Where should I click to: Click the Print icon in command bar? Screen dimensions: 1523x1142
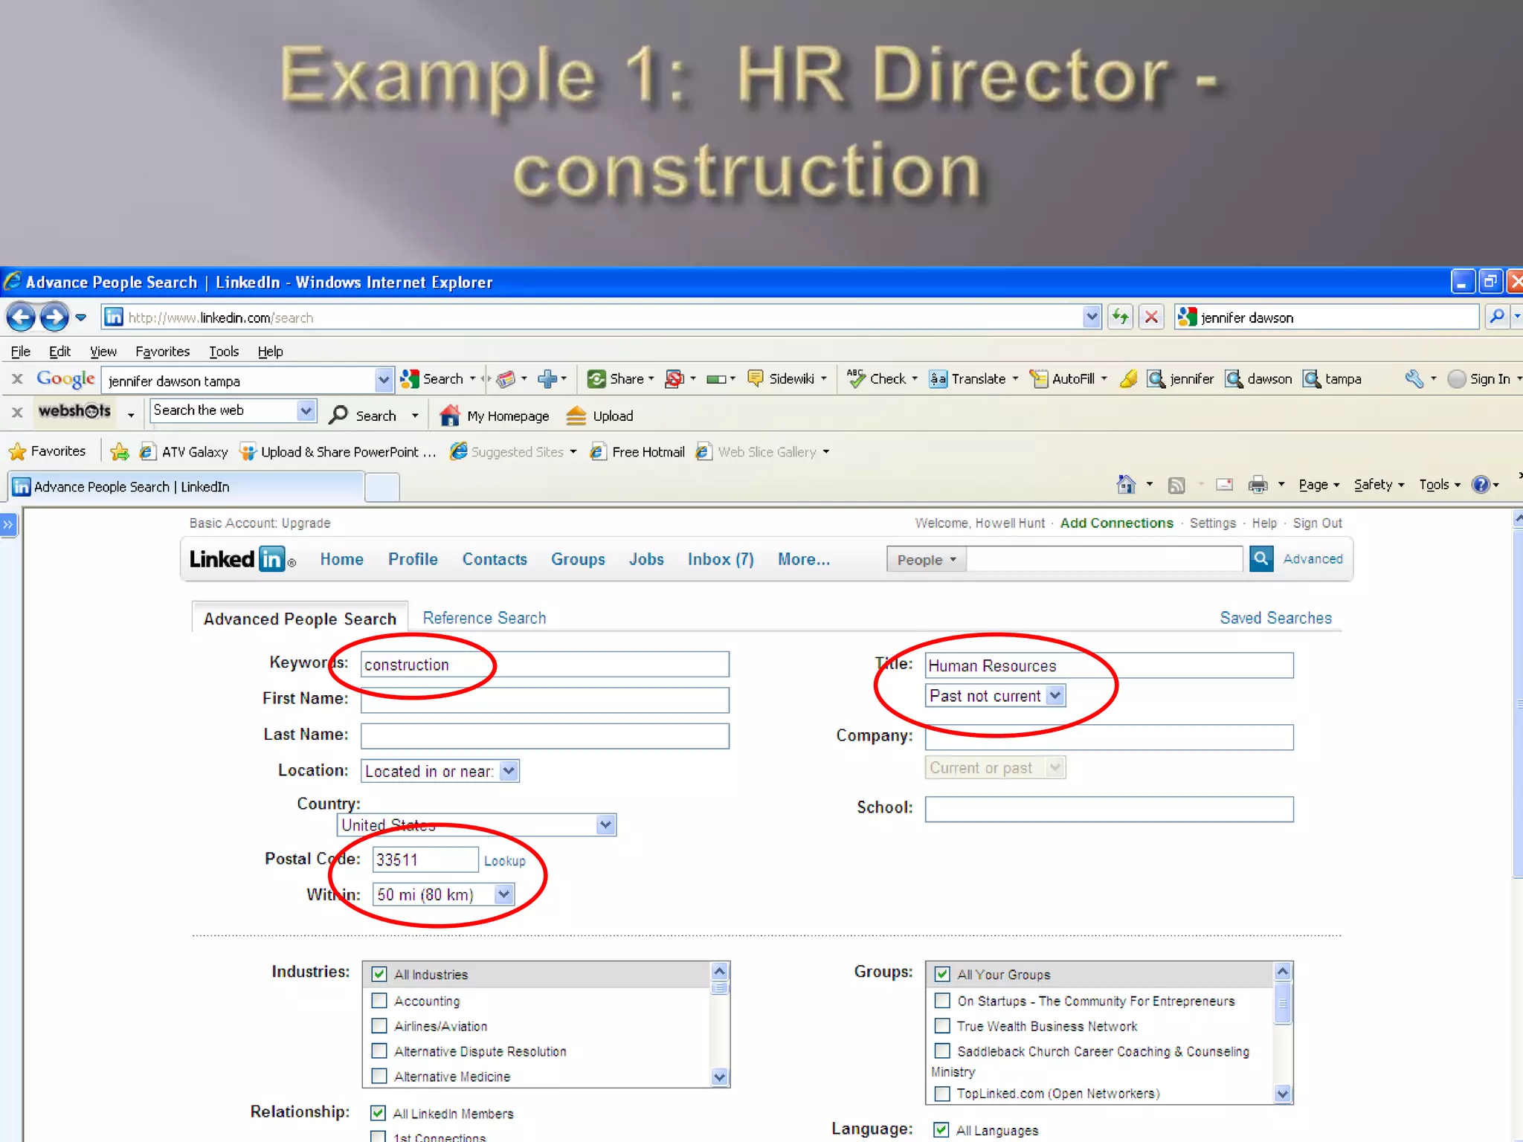pyautogui.click(x=1258, y=485)
